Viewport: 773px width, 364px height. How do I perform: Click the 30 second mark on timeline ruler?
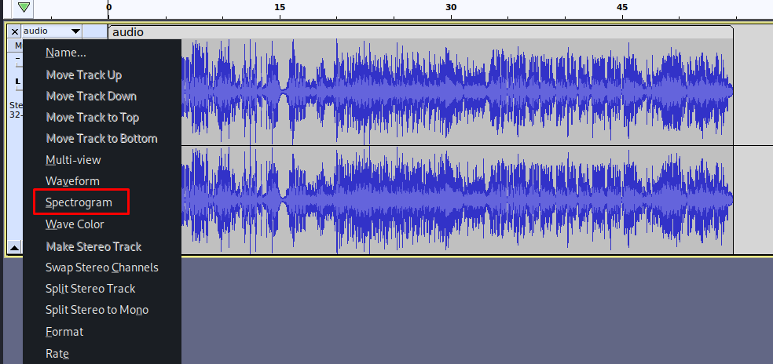point(451,7)
